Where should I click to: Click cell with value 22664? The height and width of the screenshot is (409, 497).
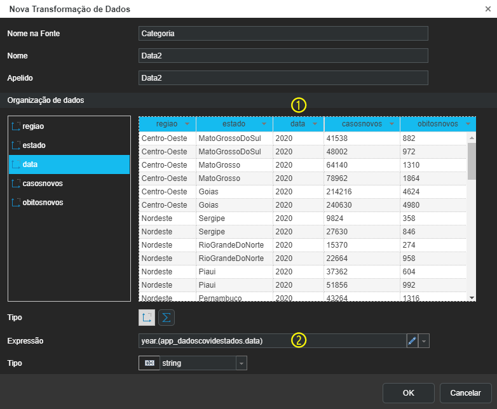pos(362,258)
